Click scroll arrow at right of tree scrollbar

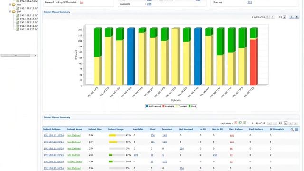tap(36, 56)
